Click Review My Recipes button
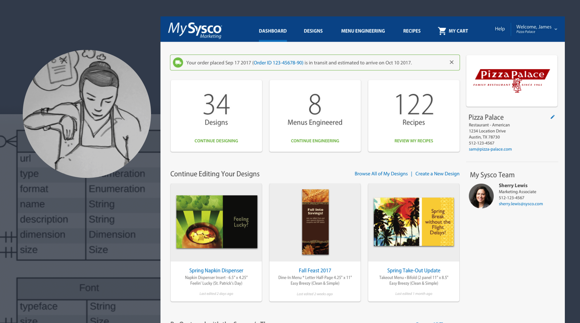This screenshot has height=323, width=580. point(414,141)
